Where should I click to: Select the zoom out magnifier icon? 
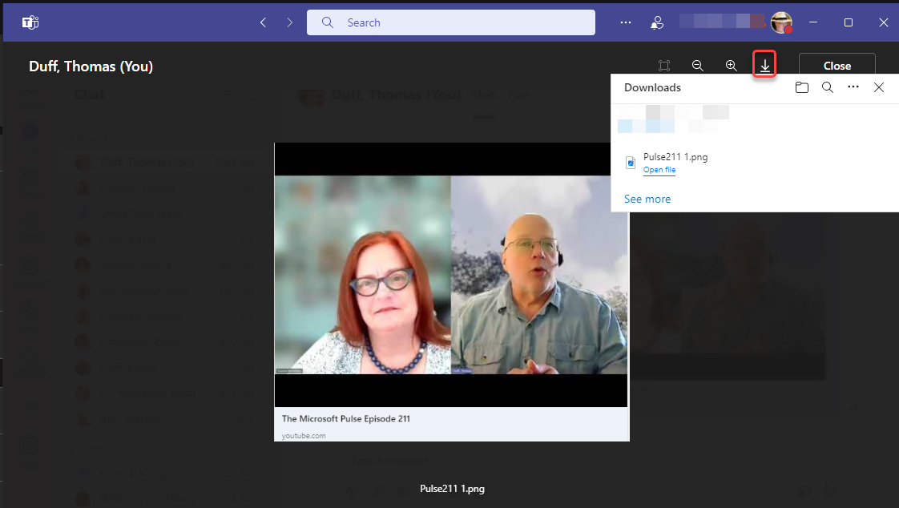(698, 66)
